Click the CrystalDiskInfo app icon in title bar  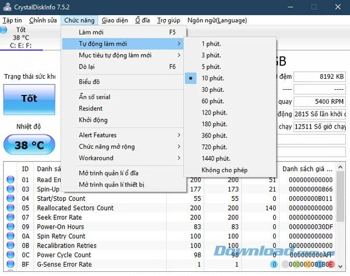(x=7, y=7)
